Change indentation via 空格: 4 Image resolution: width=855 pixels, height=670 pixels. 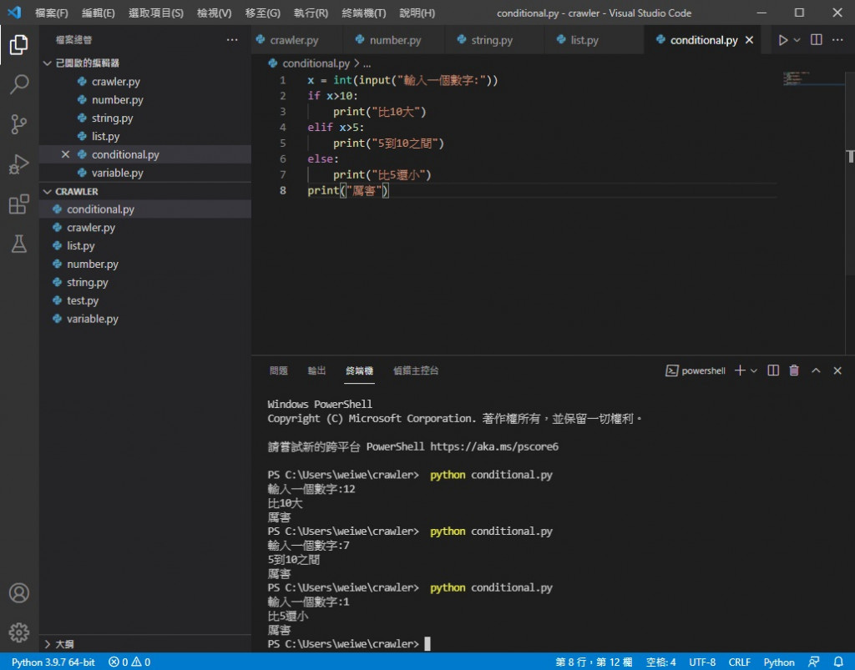pos(661,662)
